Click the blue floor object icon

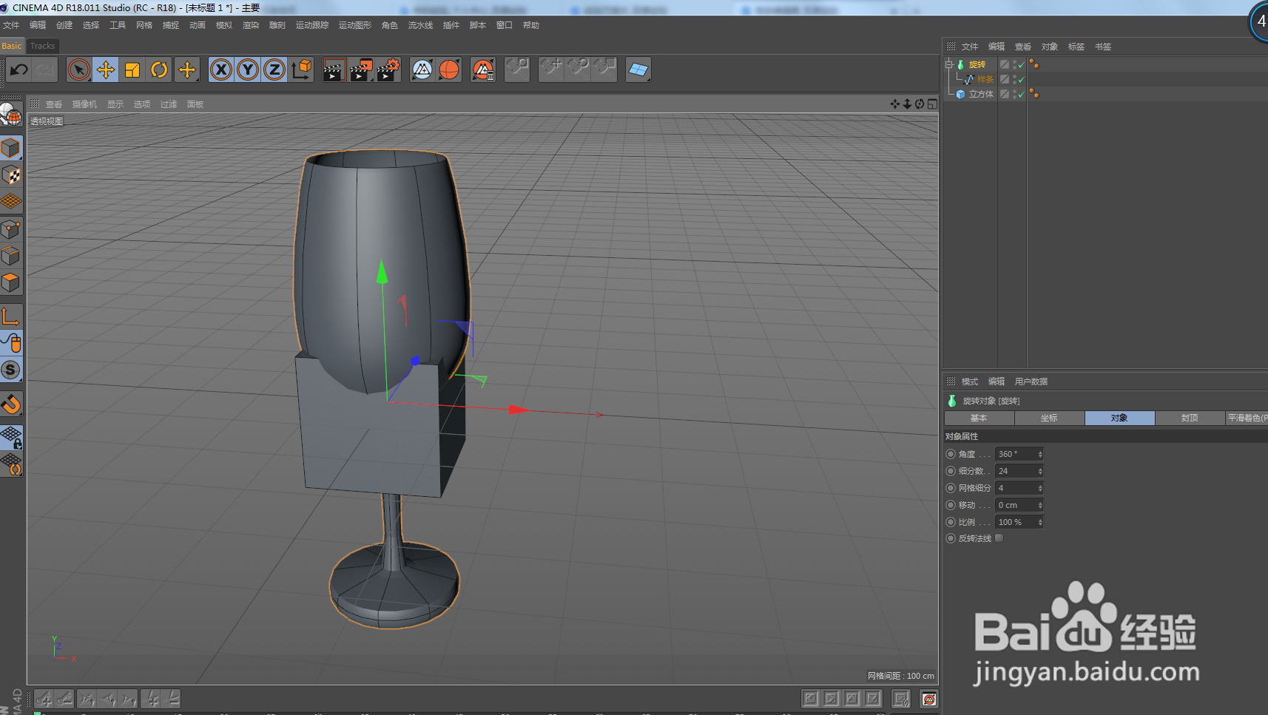(638, 70)
